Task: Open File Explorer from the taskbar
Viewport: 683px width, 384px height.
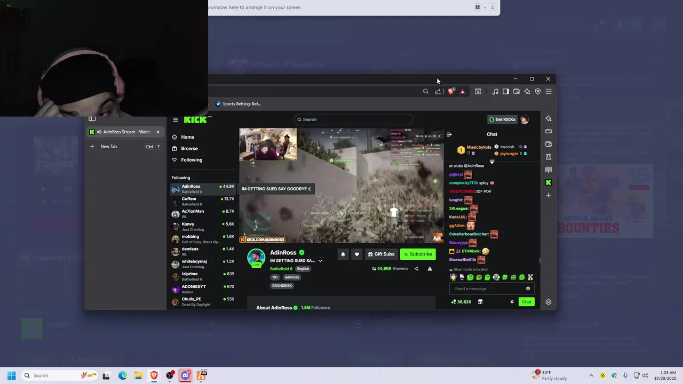Action: click(138, 375)
